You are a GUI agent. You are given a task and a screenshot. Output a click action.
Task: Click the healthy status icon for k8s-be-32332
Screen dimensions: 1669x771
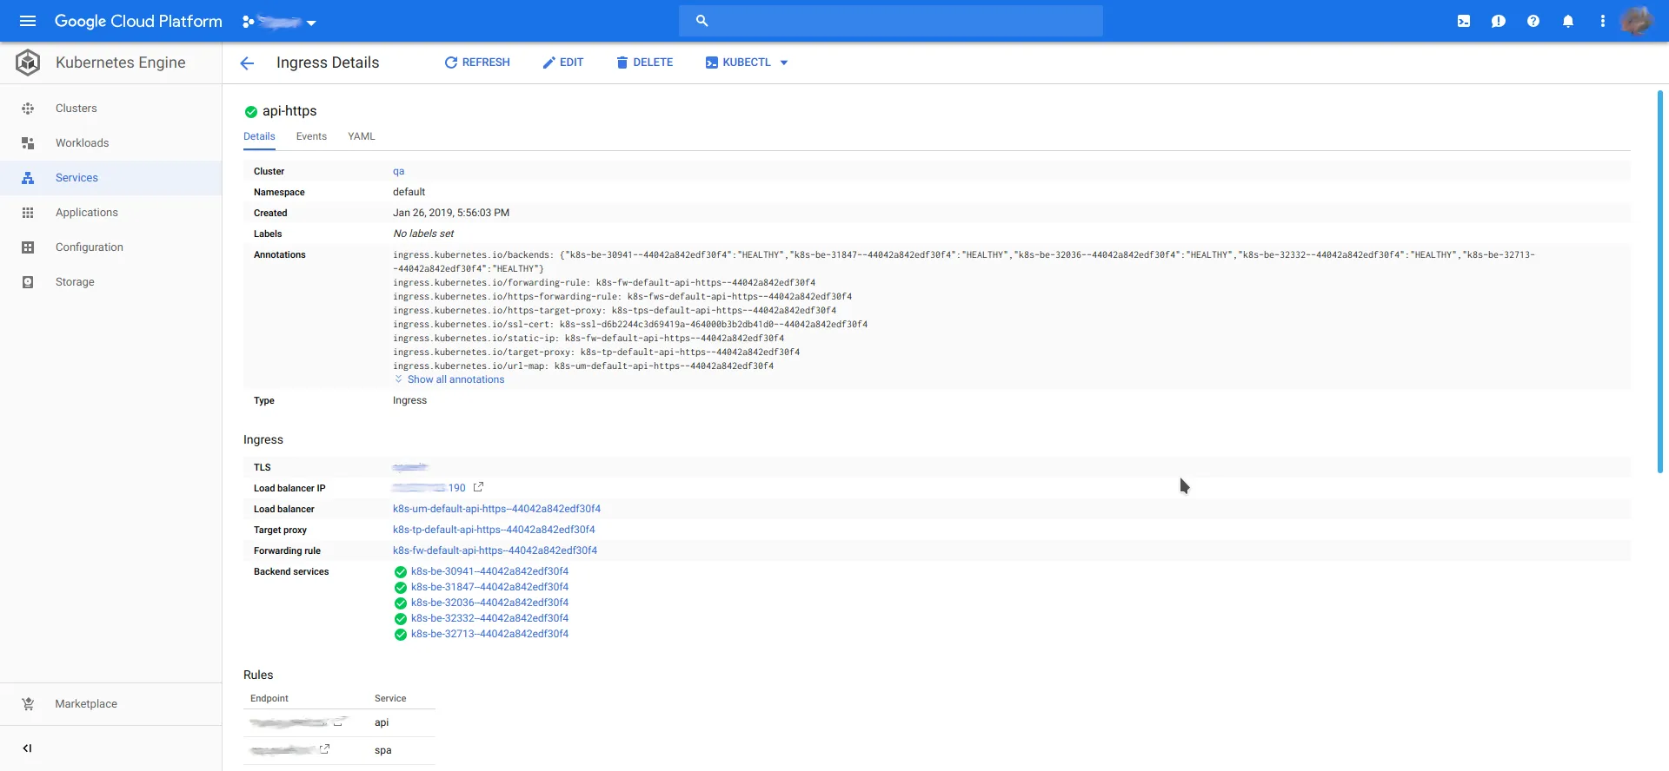[401, 619]
